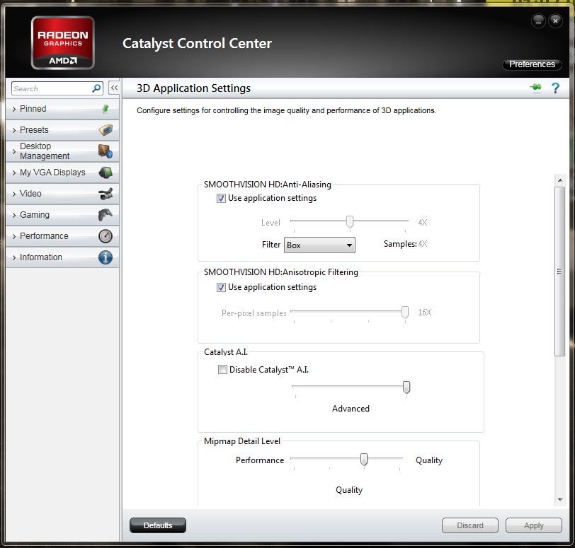575x548 pixels.
Task: Click the Desktop Management monitor icon
Action: 106,151
